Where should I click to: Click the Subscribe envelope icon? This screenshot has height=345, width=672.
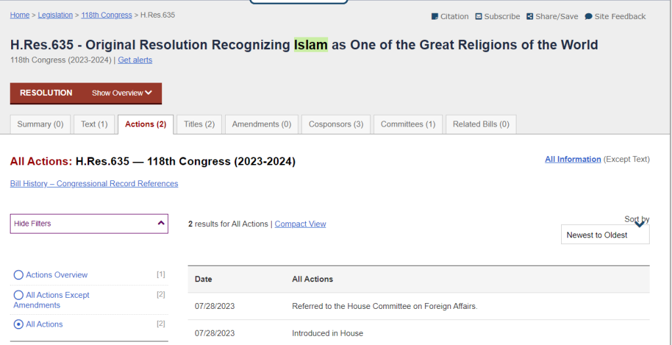coord(478,16)
